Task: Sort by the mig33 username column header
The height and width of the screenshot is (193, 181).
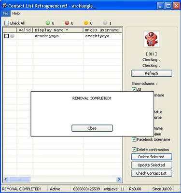Action: coord(103,30)
